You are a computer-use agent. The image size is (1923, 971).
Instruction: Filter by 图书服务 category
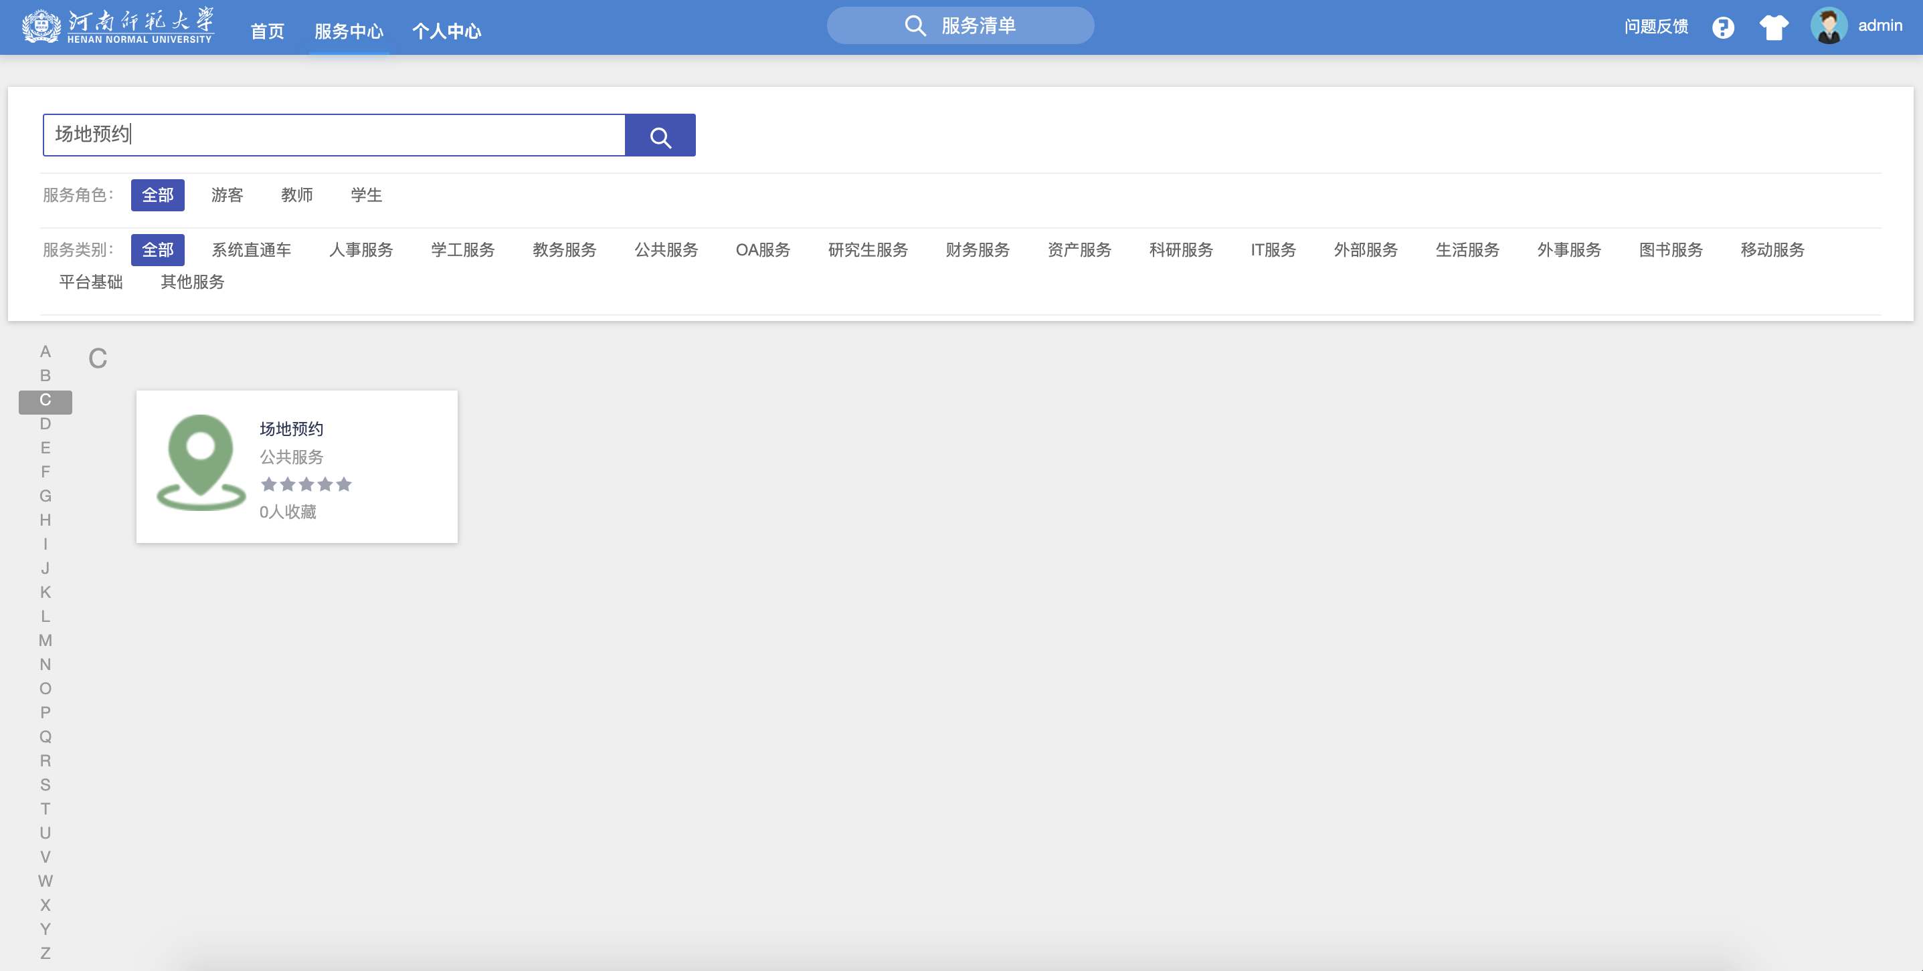click(x=1671, y=250)
